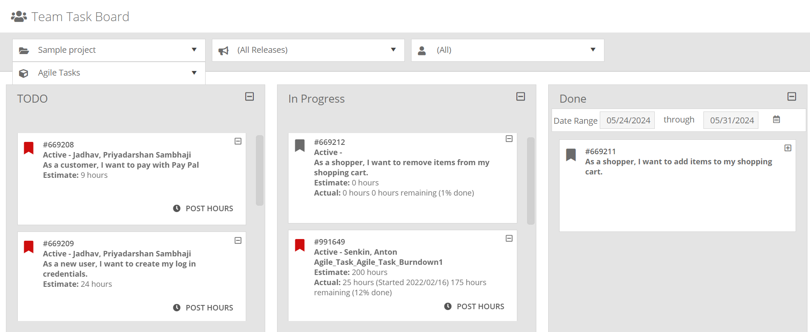Click the gray bookmark icon on task #669212

click(x=300, y=145)
